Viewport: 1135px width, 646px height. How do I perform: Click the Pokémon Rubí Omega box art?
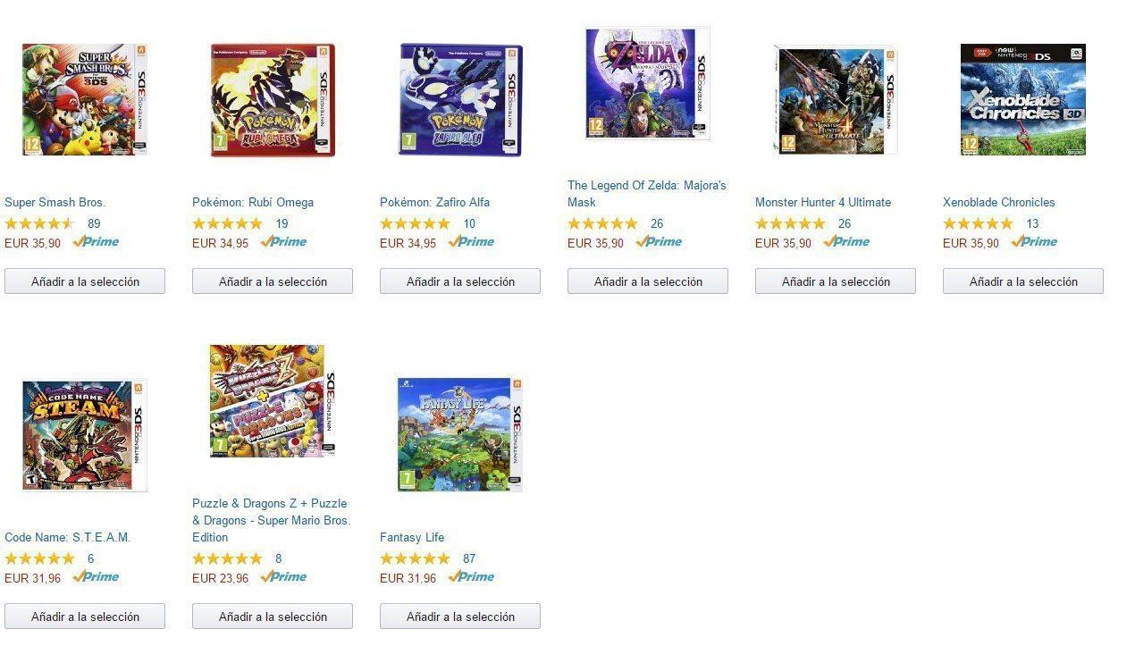click(273, 99)
